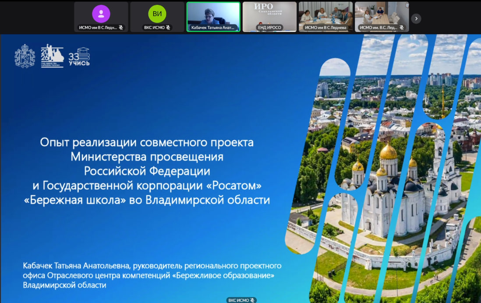The height and width of the screenshot is (303, 481).
Task: Click slide line "Российской Федерации"
Action: [147, 171]
